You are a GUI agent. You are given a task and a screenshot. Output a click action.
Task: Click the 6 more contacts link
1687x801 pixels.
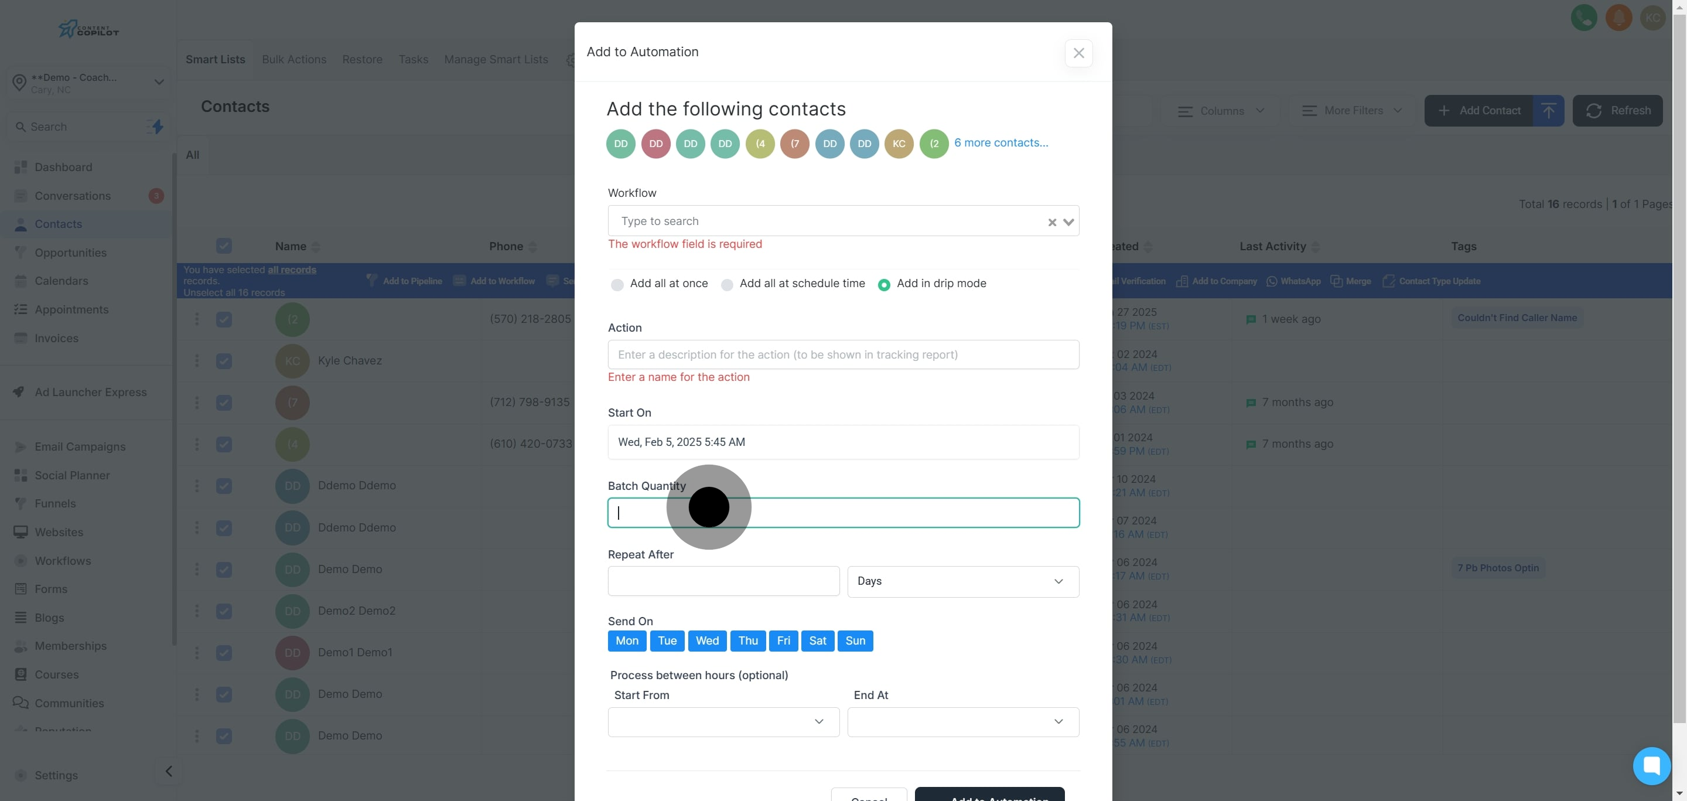pos(1000,143)
